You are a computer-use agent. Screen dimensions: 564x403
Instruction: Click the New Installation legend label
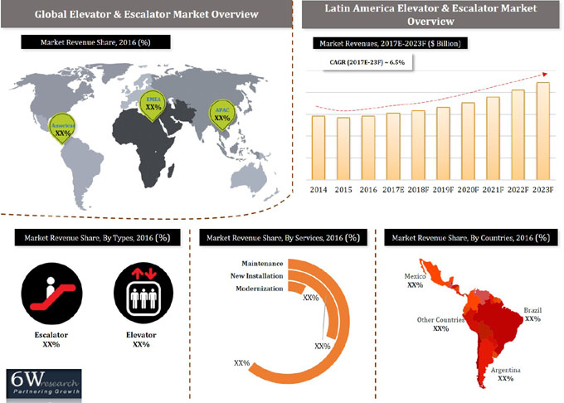(257, 276)
